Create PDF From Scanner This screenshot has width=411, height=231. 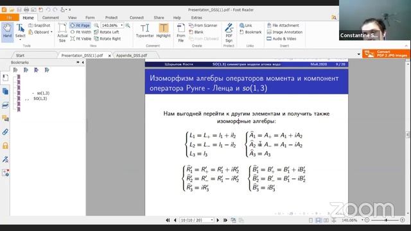pyautogui.click(x=203, y=26)
